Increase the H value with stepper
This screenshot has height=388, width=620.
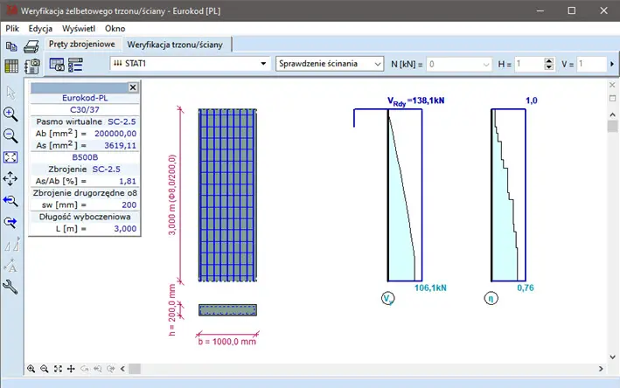coord(548,60)
